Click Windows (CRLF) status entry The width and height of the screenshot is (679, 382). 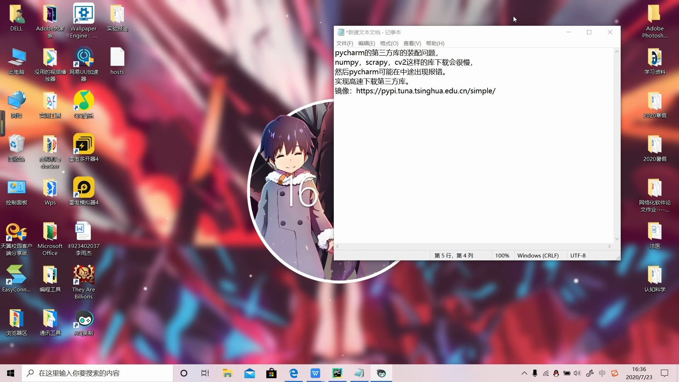click(538, 255)
